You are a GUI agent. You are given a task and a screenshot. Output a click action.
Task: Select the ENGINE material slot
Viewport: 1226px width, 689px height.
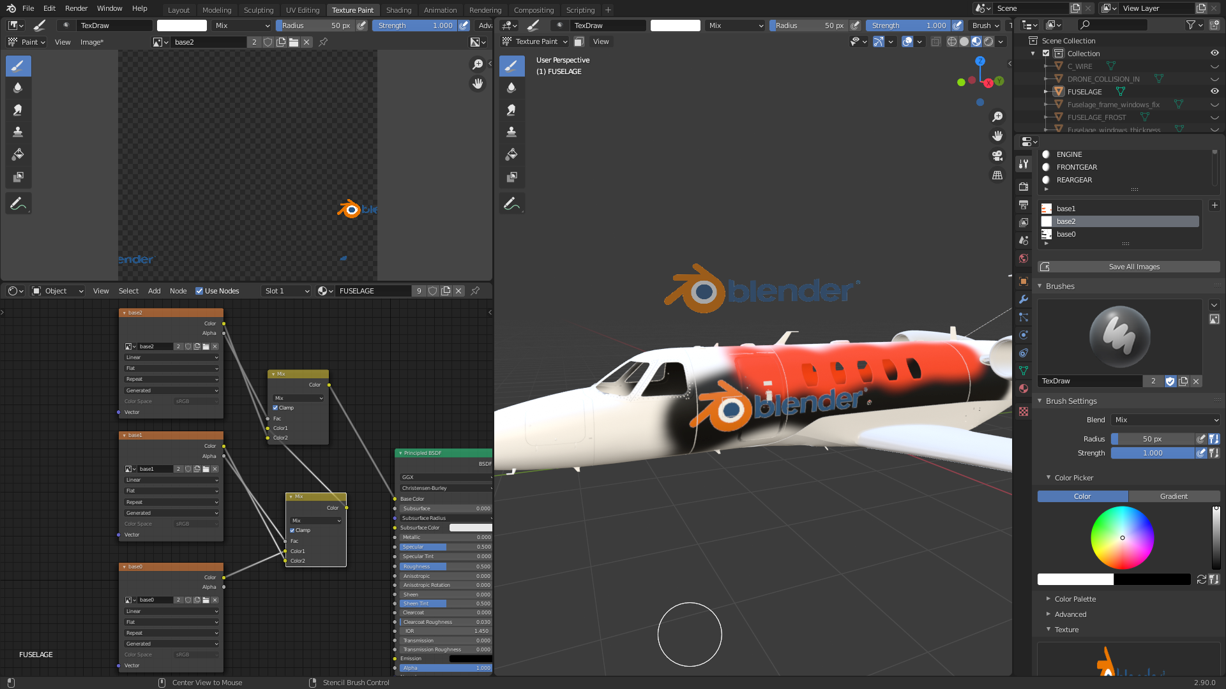tap(1125, 154)
